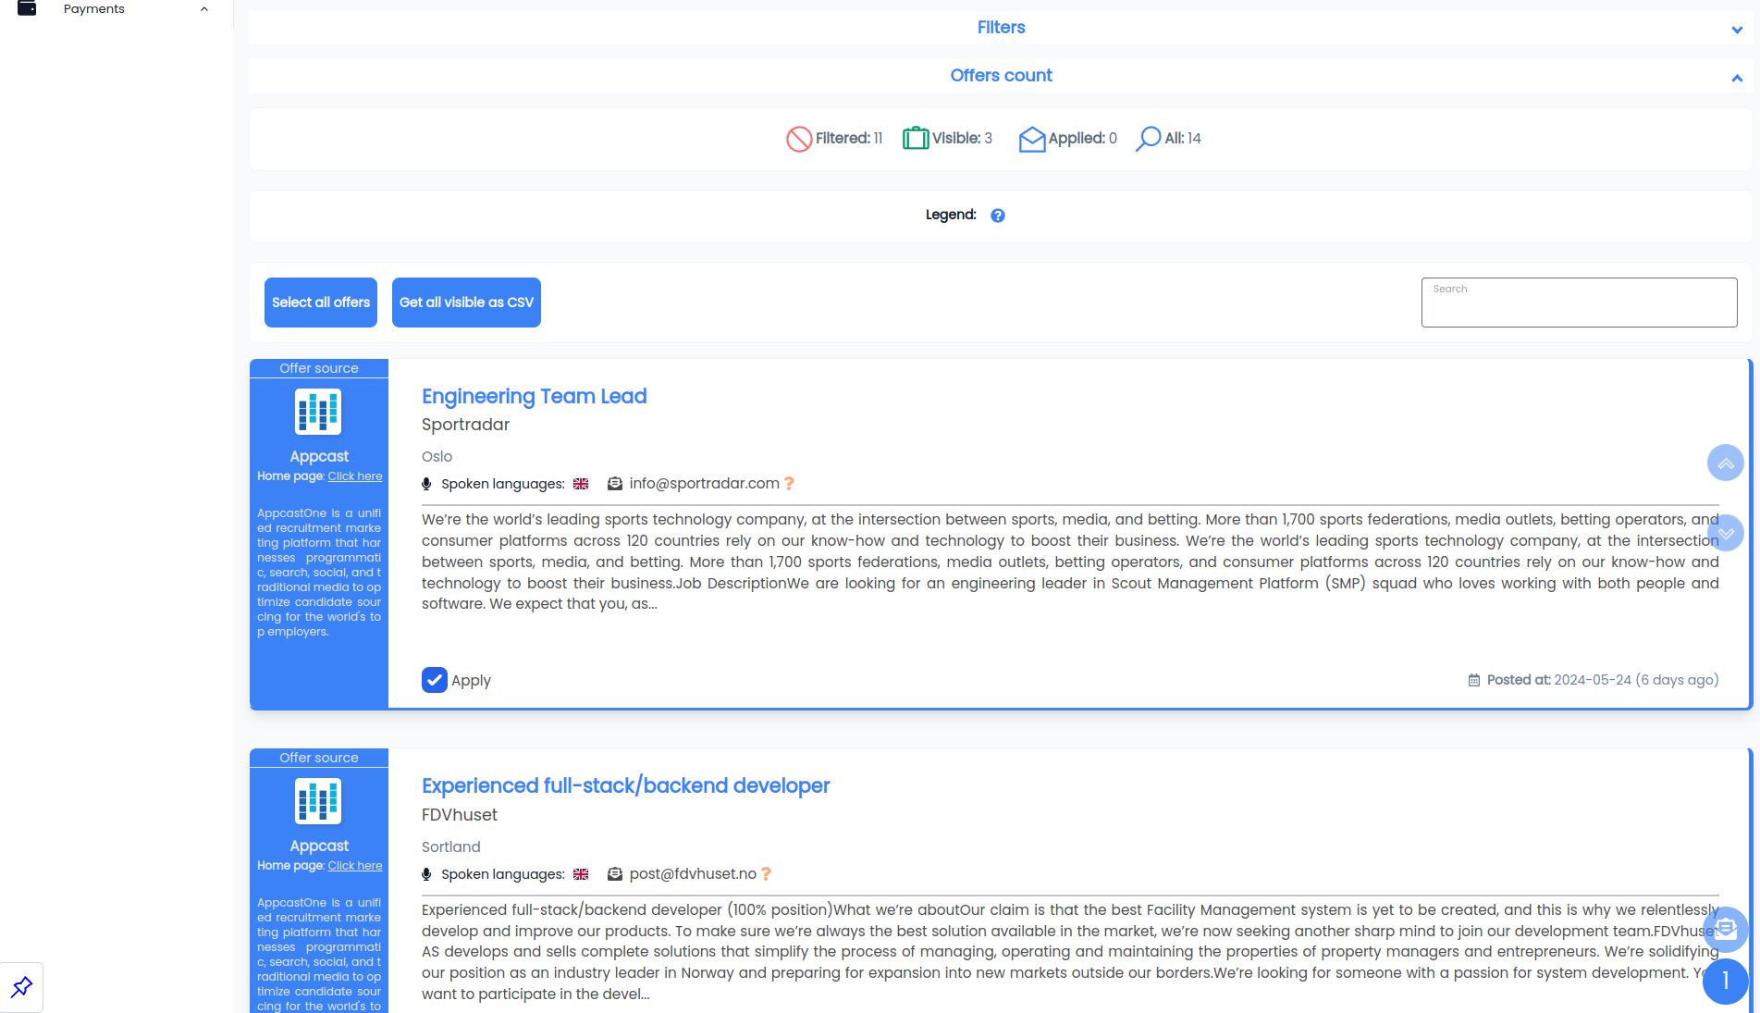Click the FDVhuset company name
The width and height of the screenshot is (1760, 1013).
tap(460, 815)
